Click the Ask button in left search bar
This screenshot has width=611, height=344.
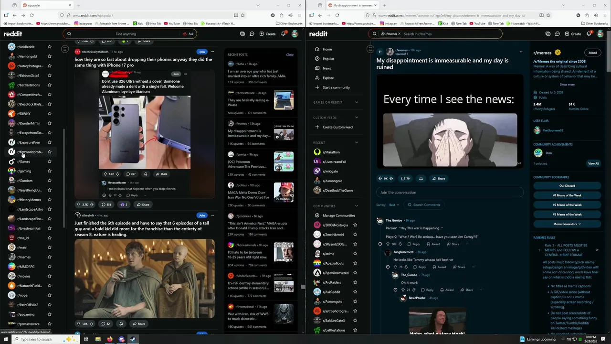tap(188, 34)
